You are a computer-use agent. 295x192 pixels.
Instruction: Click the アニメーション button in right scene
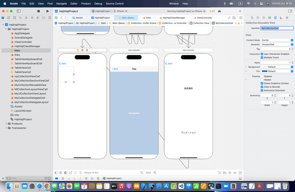click(188, 133)
